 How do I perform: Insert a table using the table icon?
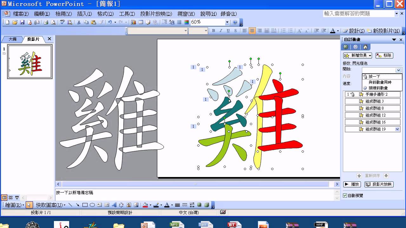coord(141,22)
